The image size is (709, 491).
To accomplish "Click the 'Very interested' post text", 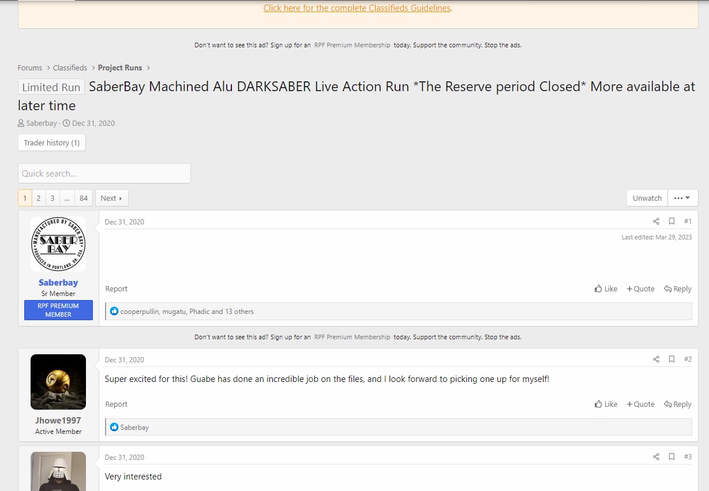I will point(133,477).
